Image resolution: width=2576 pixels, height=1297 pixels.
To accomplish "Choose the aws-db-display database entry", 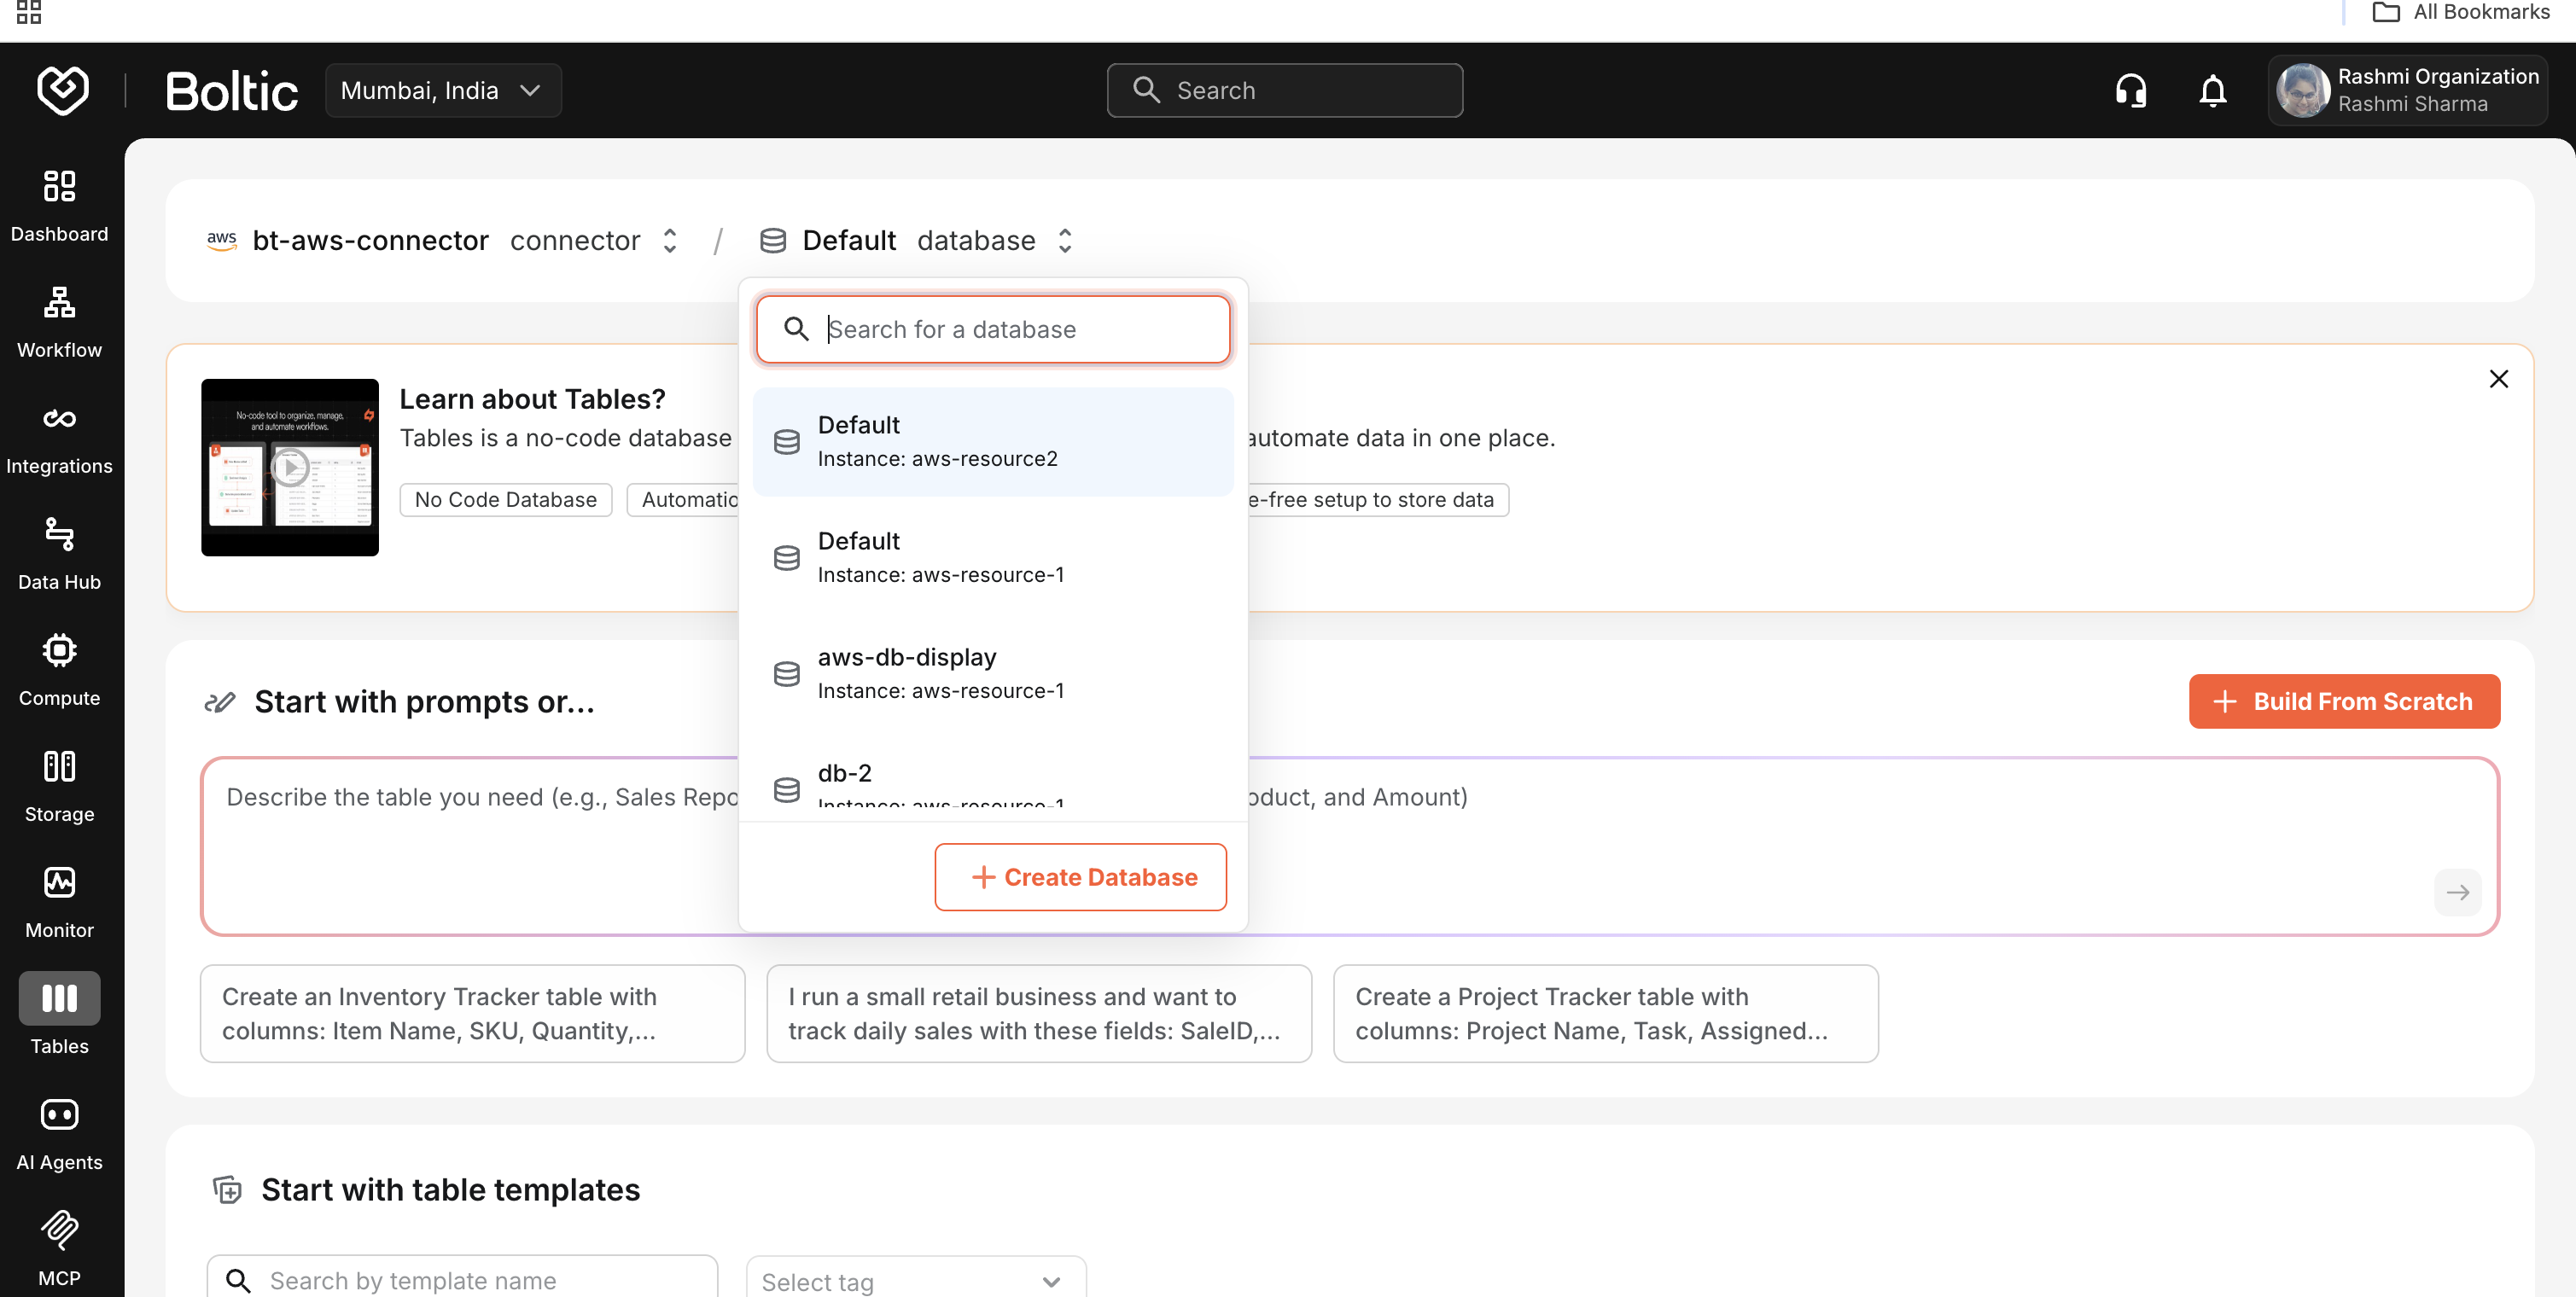I will 992,672.
